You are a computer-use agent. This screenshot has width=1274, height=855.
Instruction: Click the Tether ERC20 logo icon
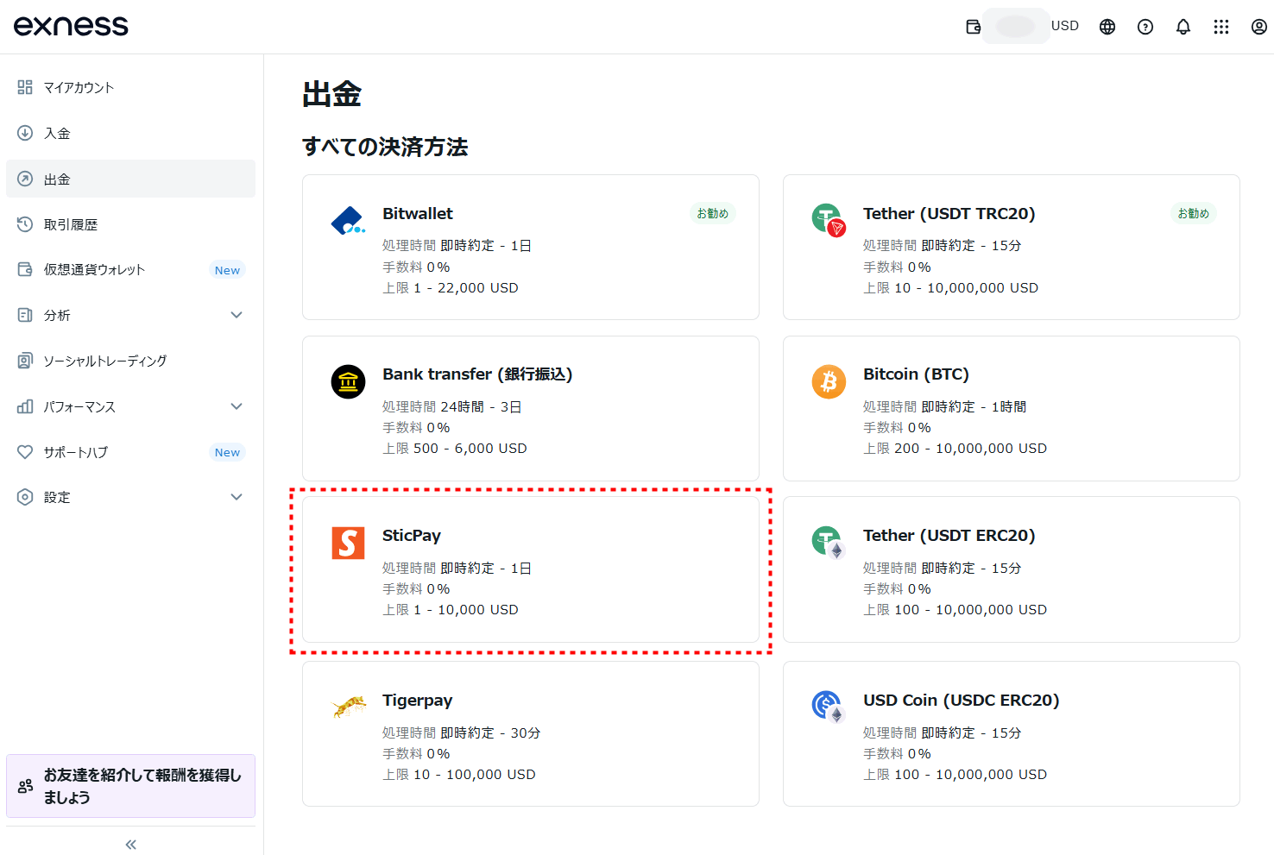pos(829,543)
